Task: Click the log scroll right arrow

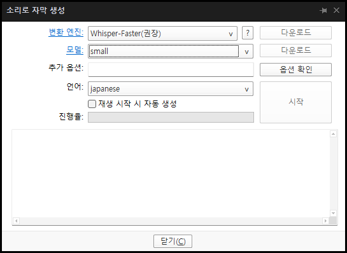Action: pos(325,221)
